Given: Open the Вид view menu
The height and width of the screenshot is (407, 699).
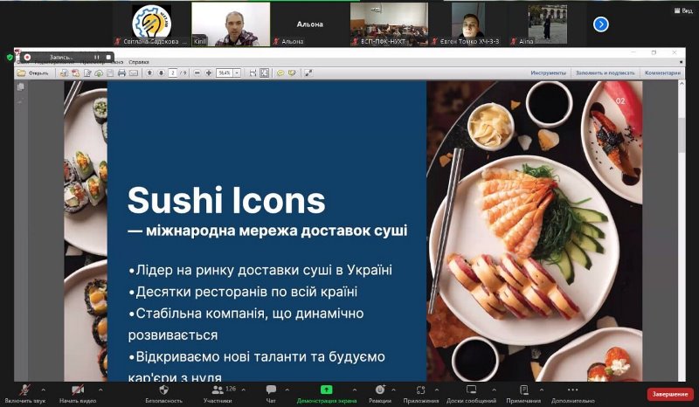Looking at the screenshot, I should pos(683,10).
